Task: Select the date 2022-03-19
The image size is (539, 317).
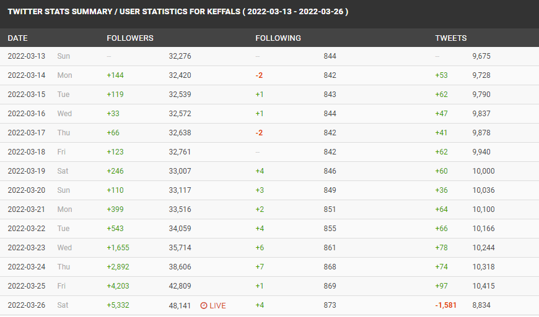Action: tap(27, 171)
